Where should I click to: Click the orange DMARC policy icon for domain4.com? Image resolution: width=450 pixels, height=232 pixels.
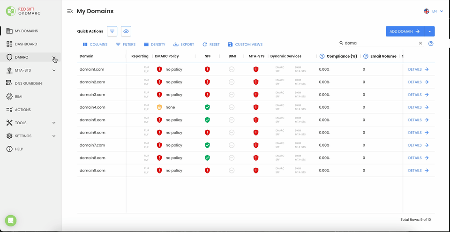coord(159,107)
